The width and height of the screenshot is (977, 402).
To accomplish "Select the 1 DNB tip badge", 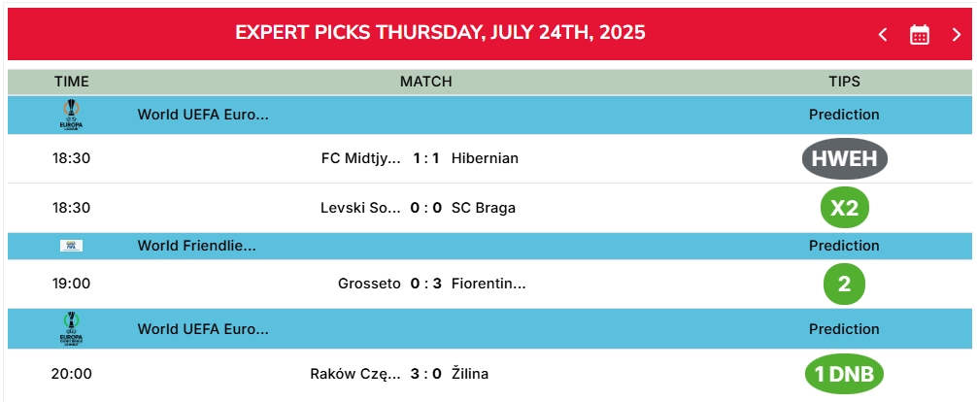I will 844,374.
